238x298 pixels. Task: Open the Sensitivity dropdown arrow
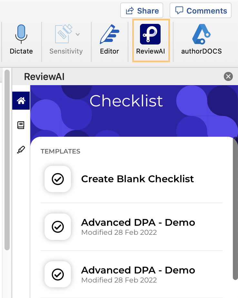tap(77, 35)
